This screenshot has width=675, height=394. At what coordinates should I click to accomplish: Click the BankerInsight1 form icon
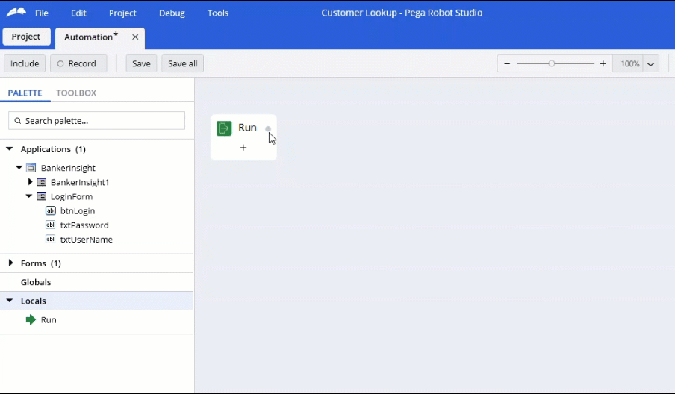(41, 182)
